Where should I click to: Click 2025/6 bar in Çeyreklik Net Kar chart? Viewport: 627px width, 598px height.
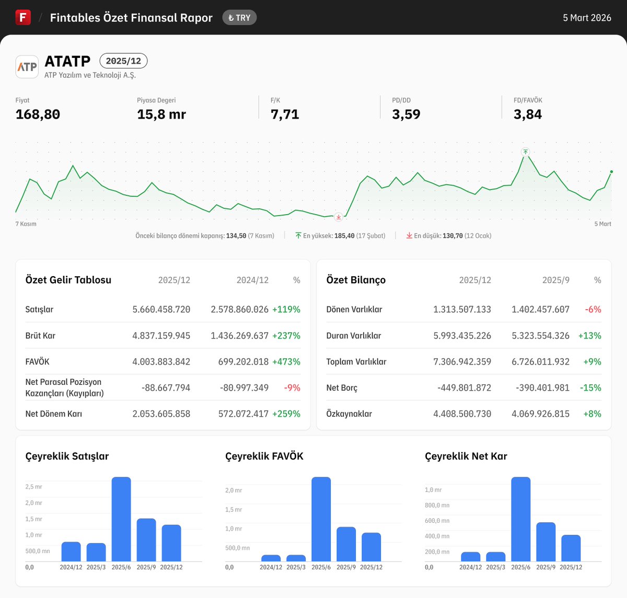click(x=521, y=519)
